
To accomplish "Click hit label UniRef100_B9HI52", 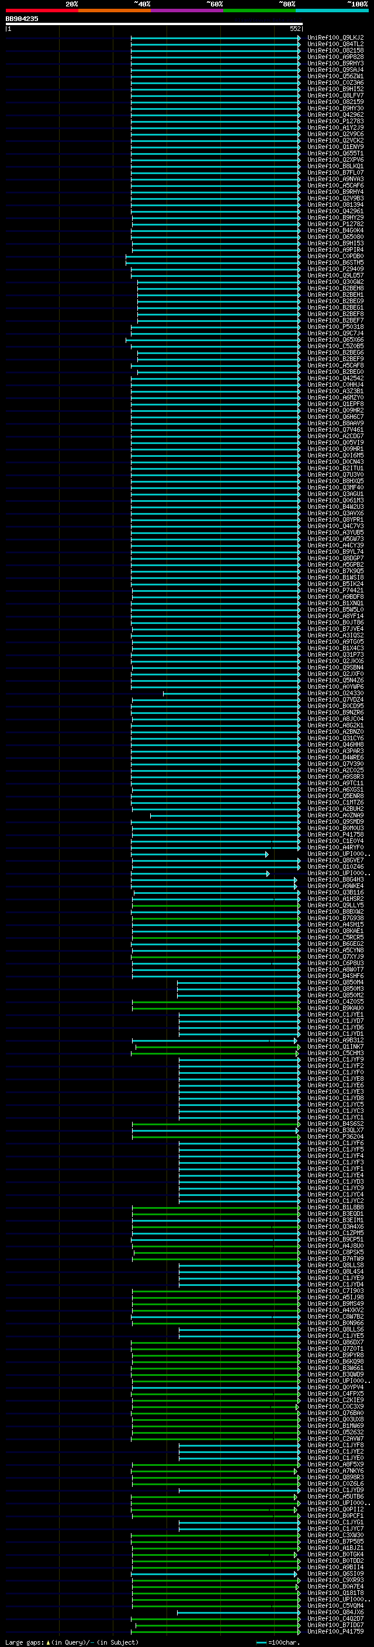I will [335, 89].
